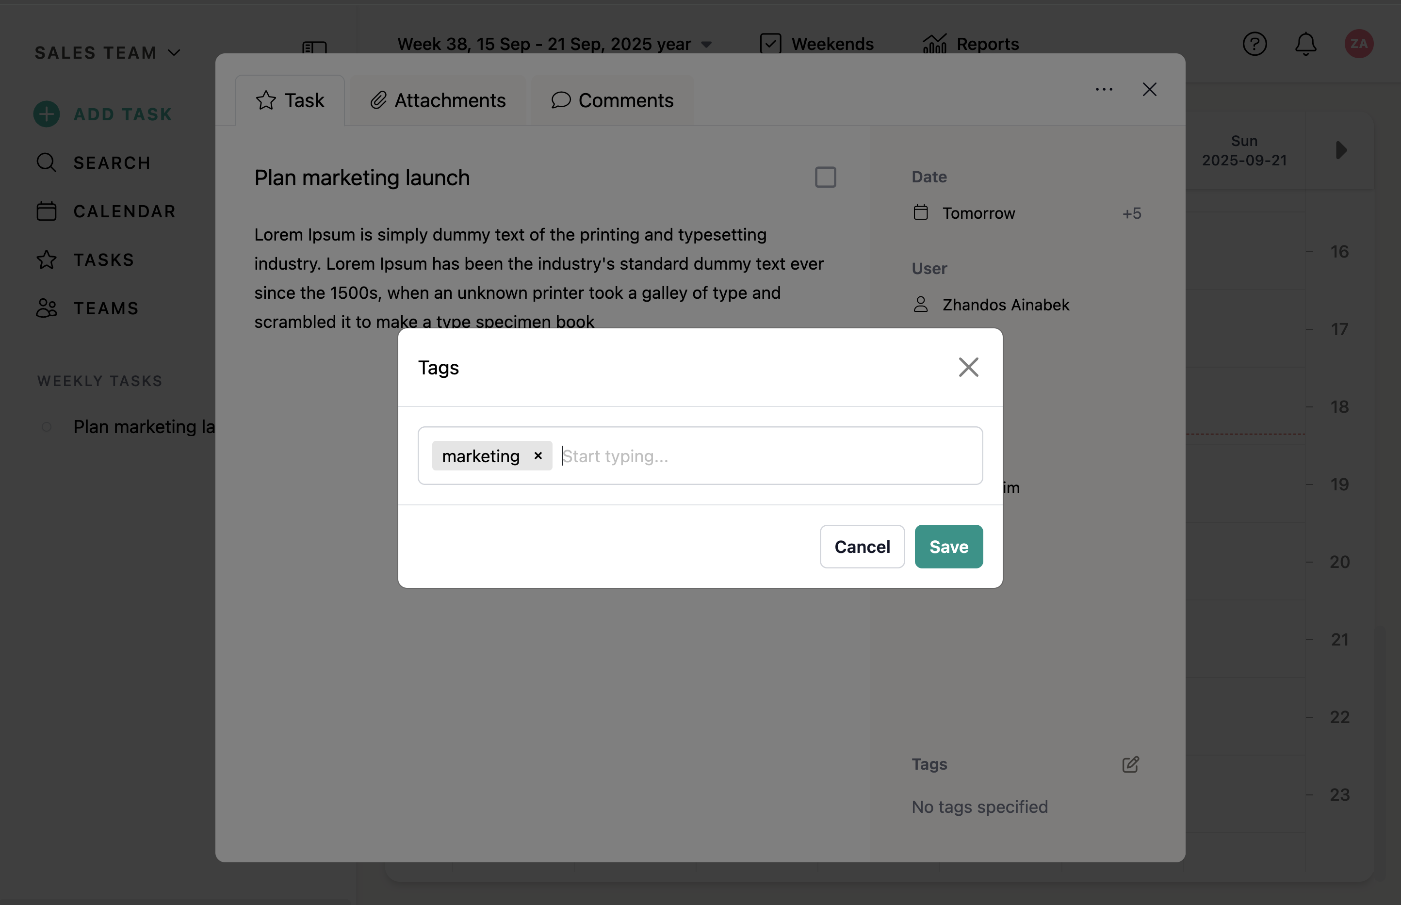The image size is (1401, 905).
Task: Toggle the Weekends checkbox
Action: click(x=770, y=44)
